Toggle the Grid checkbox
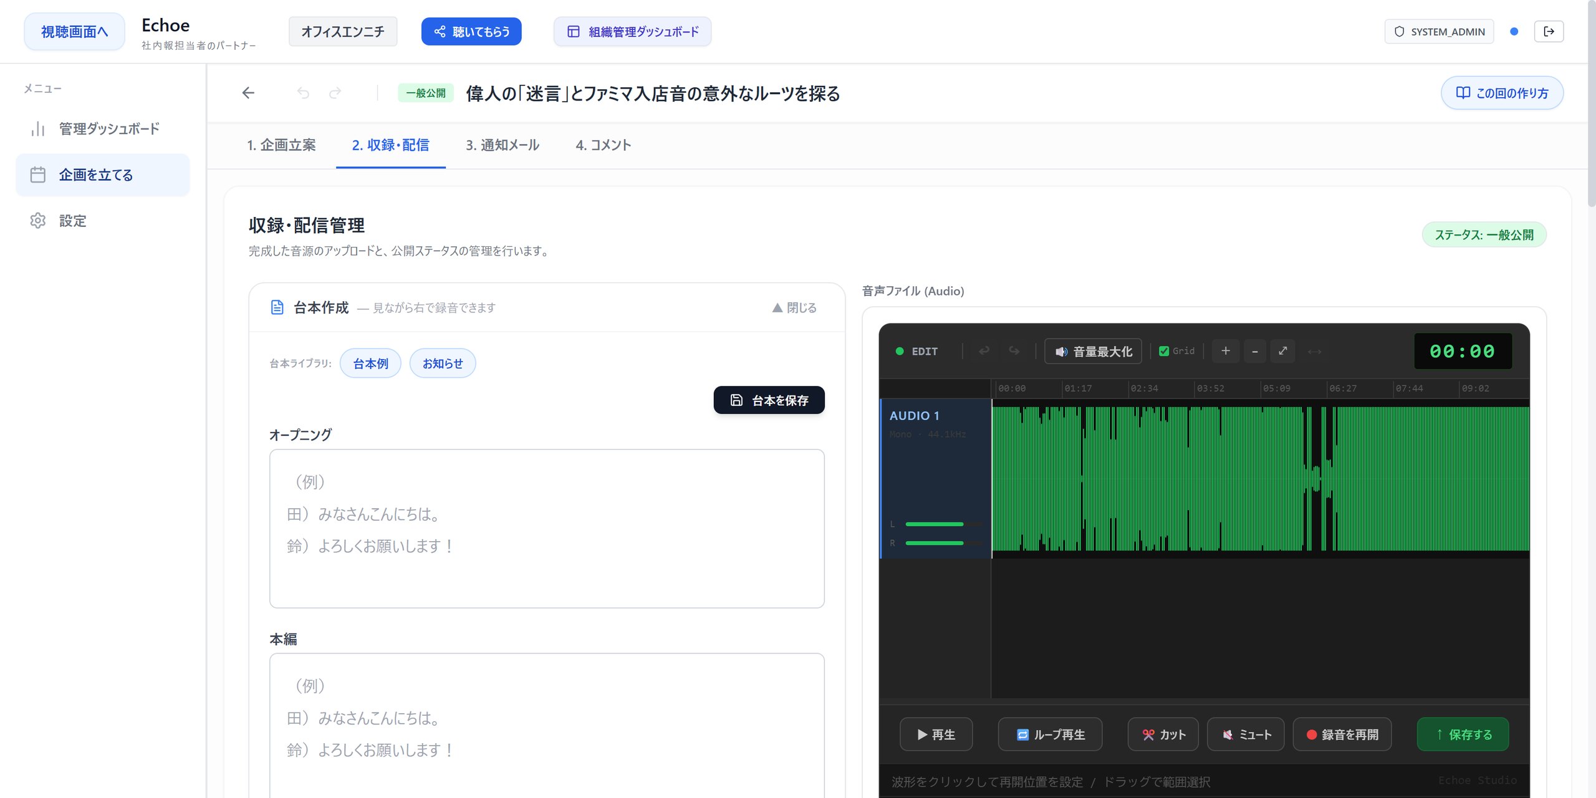The width and height of the screenshot is (1596, 798). click(x=1163, y=351)
